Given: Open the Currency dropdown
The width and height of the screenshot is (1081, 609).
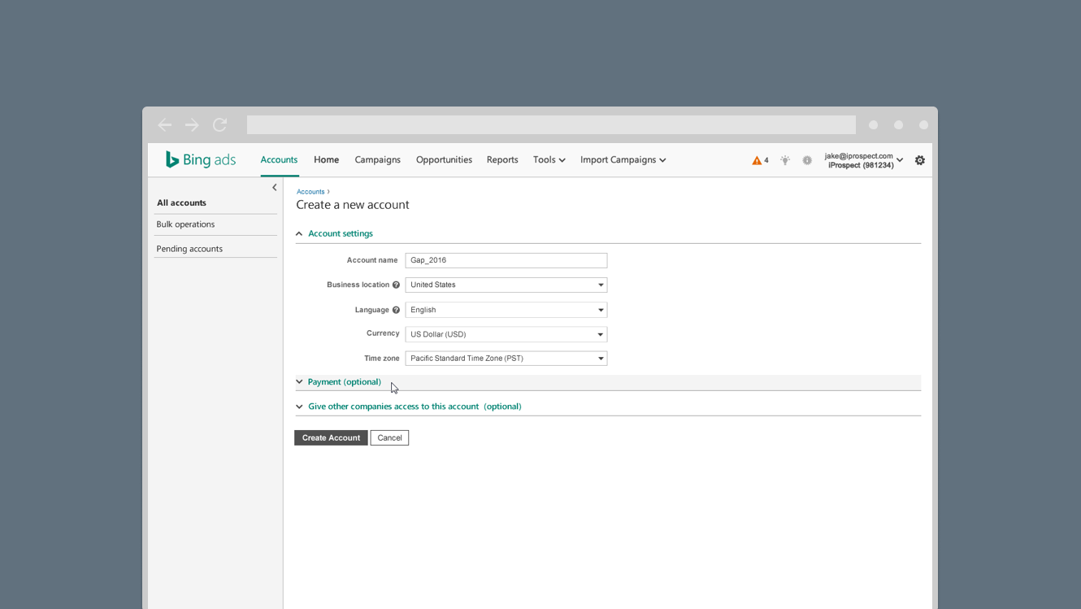Looking at the screenshot, I should point(506,334).
